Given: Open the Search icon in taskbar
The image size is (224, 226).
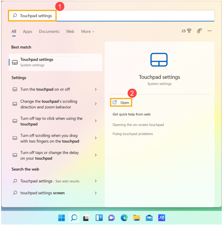Looking at the screenshot, I should [x=74, y=218].
